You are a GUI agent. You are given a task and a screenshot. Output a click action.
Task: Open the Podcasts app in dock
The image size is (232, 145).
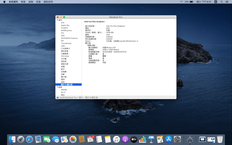tap(125, 139)
